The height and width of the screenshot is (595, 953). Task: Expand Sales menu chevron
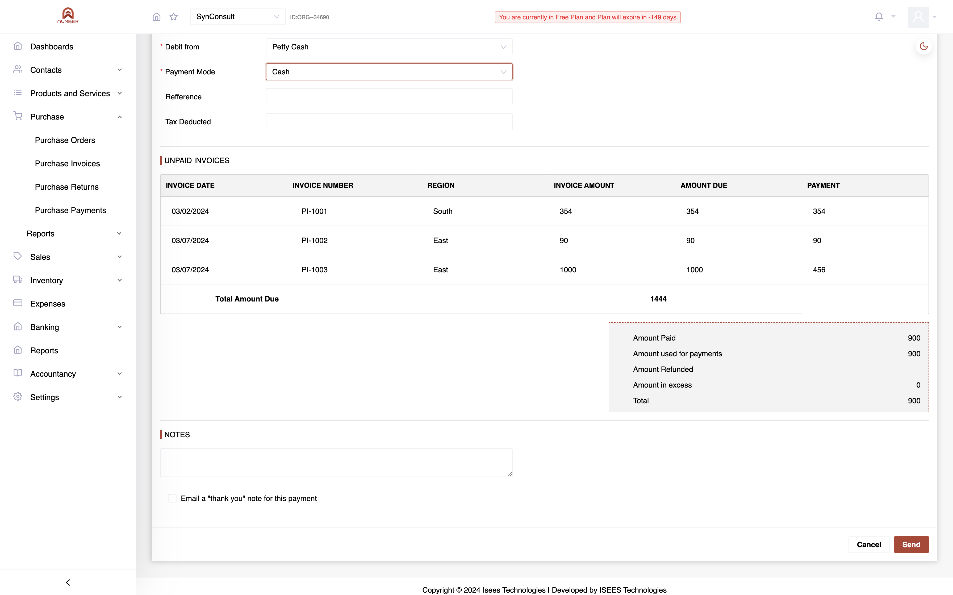pyautogui.click(x=119, y=257)
